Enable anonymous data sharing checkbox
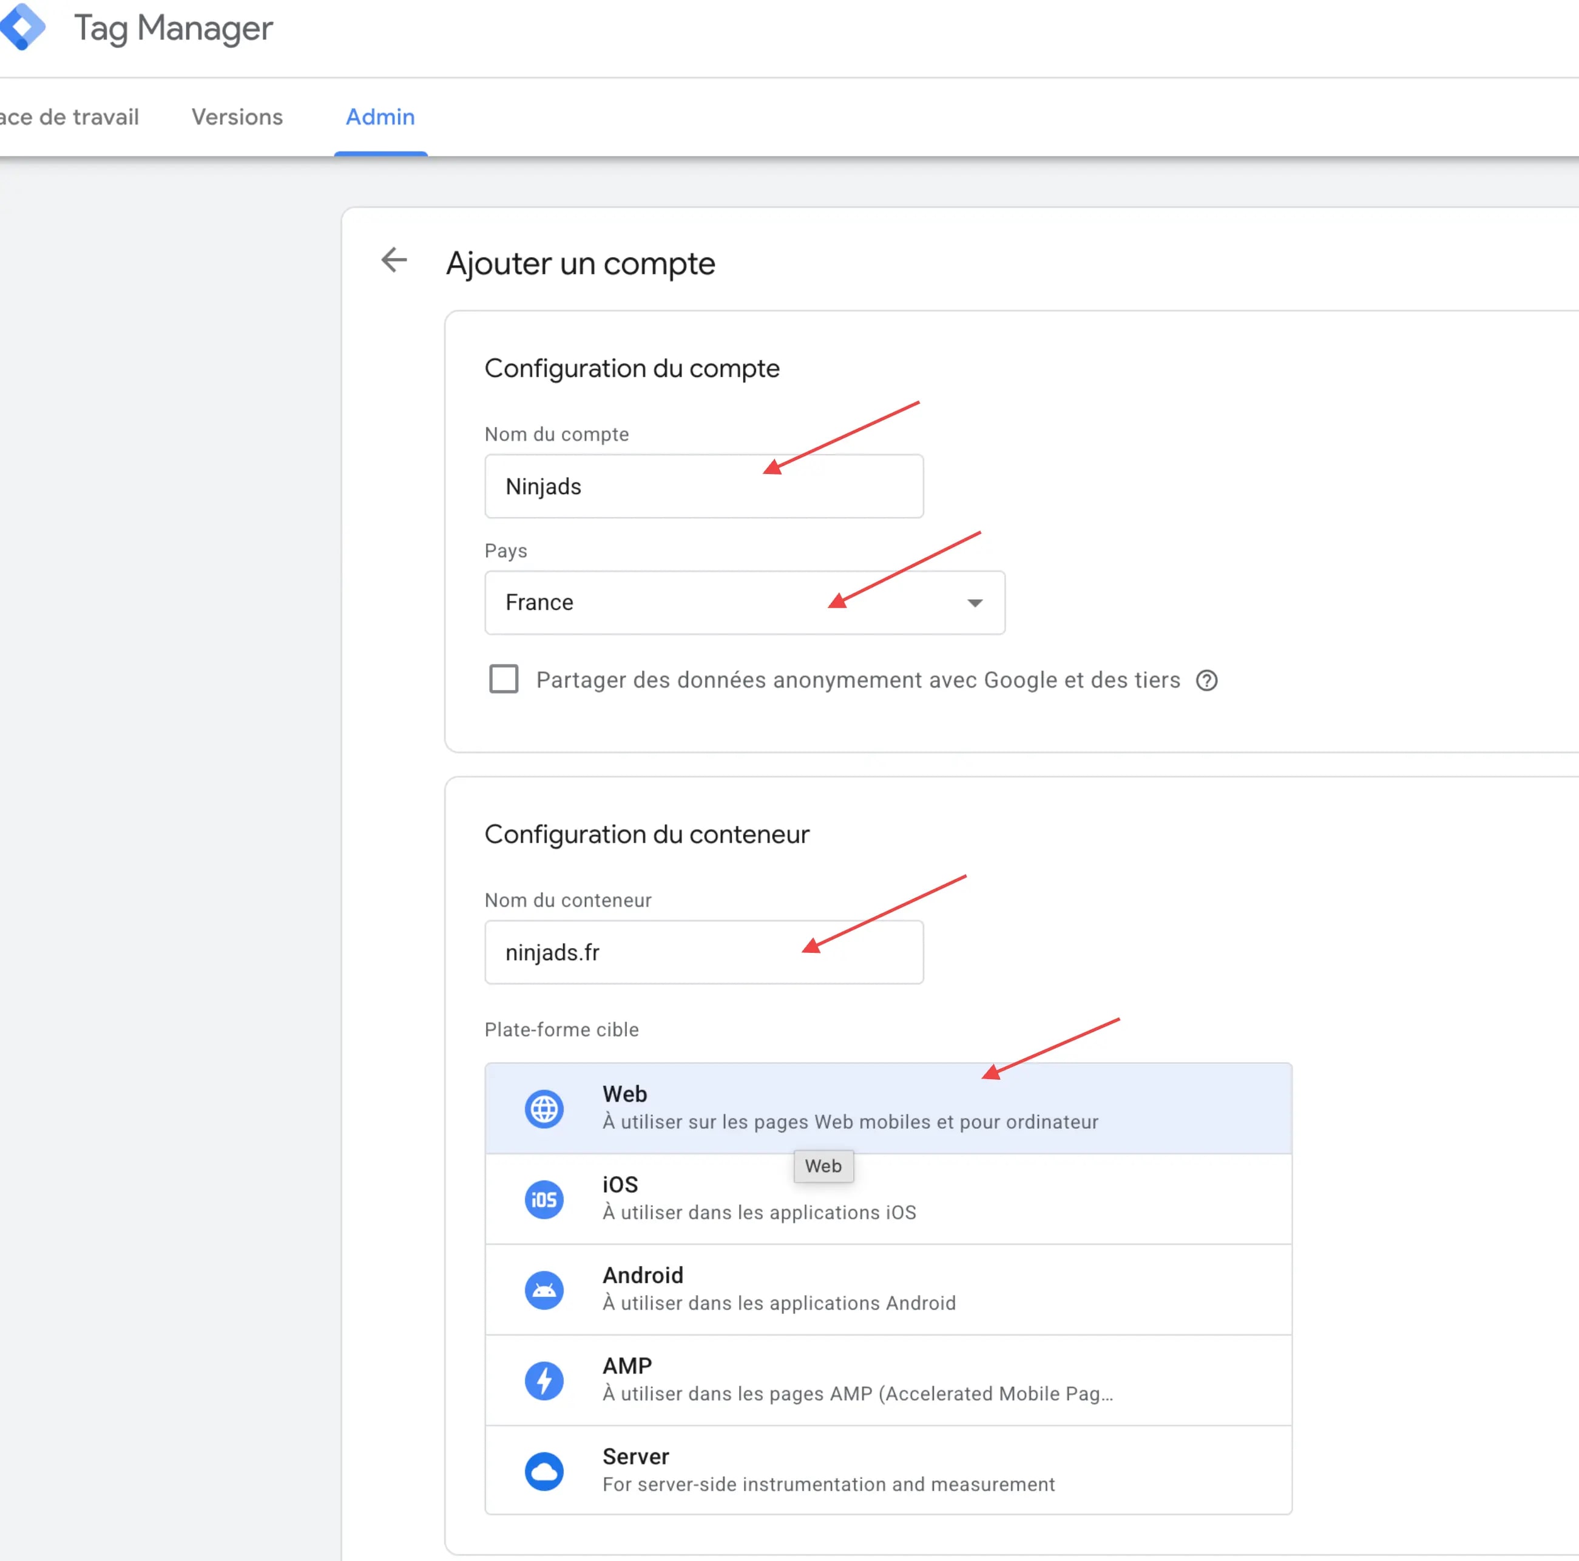 tap(504, 679)
